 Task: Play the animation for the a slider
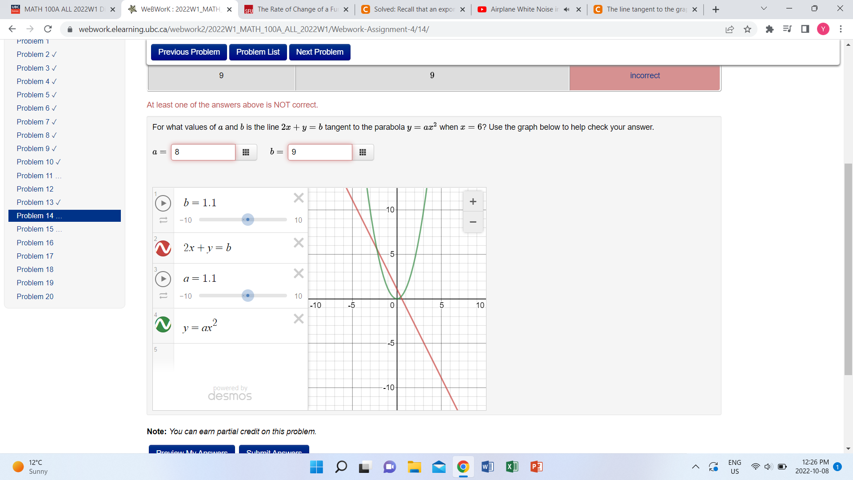click(x=163, y=279)
